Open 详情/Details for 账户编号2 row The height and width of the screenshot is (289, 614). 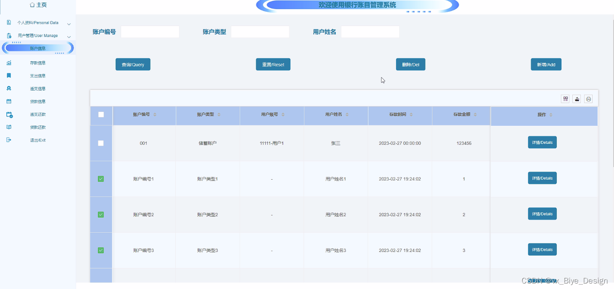coord(543,214)
